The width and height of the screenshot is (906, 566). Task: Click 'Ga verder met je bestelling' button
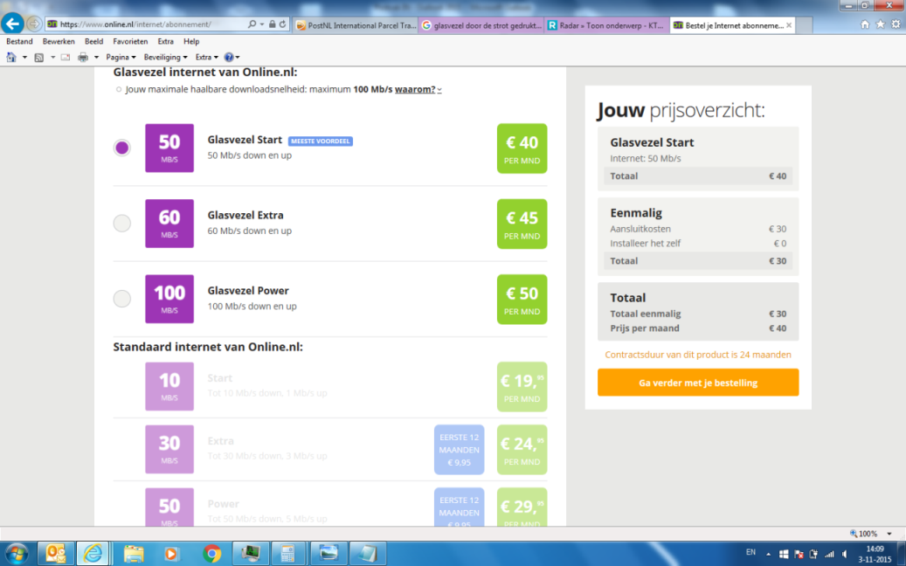pos(697,383)
